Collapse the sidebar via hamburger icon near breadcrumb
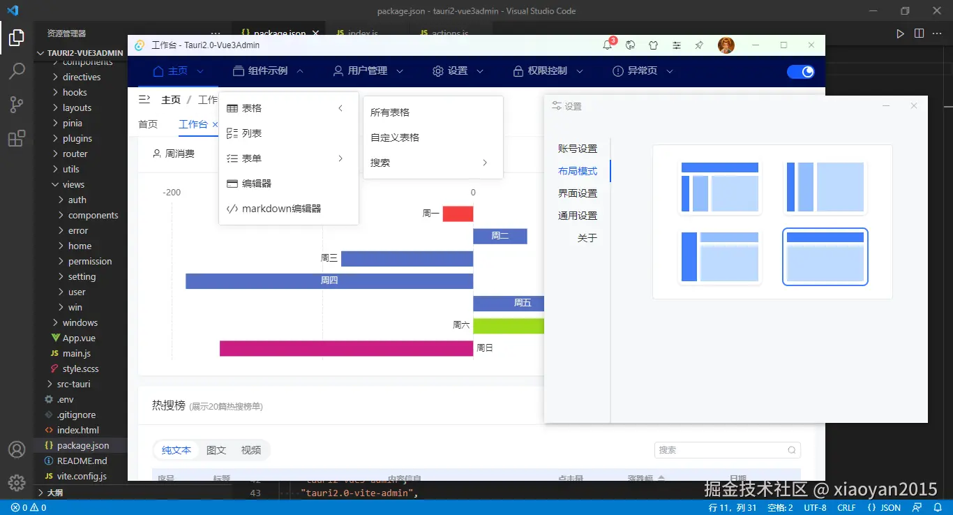 click(145, 99)
